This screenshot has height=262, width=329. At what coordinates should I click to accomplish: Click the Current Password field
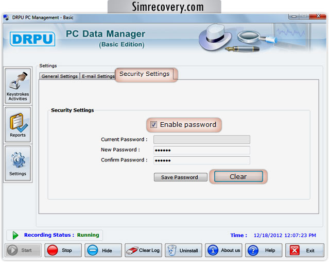[x=202, y=139]
